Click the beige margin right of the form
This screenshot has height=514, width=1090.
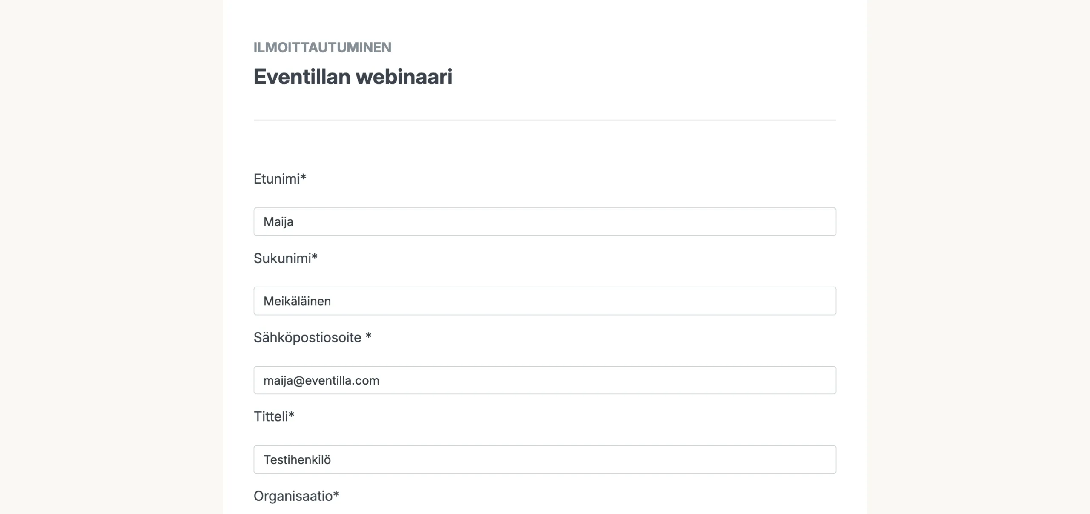pos(978,257)
